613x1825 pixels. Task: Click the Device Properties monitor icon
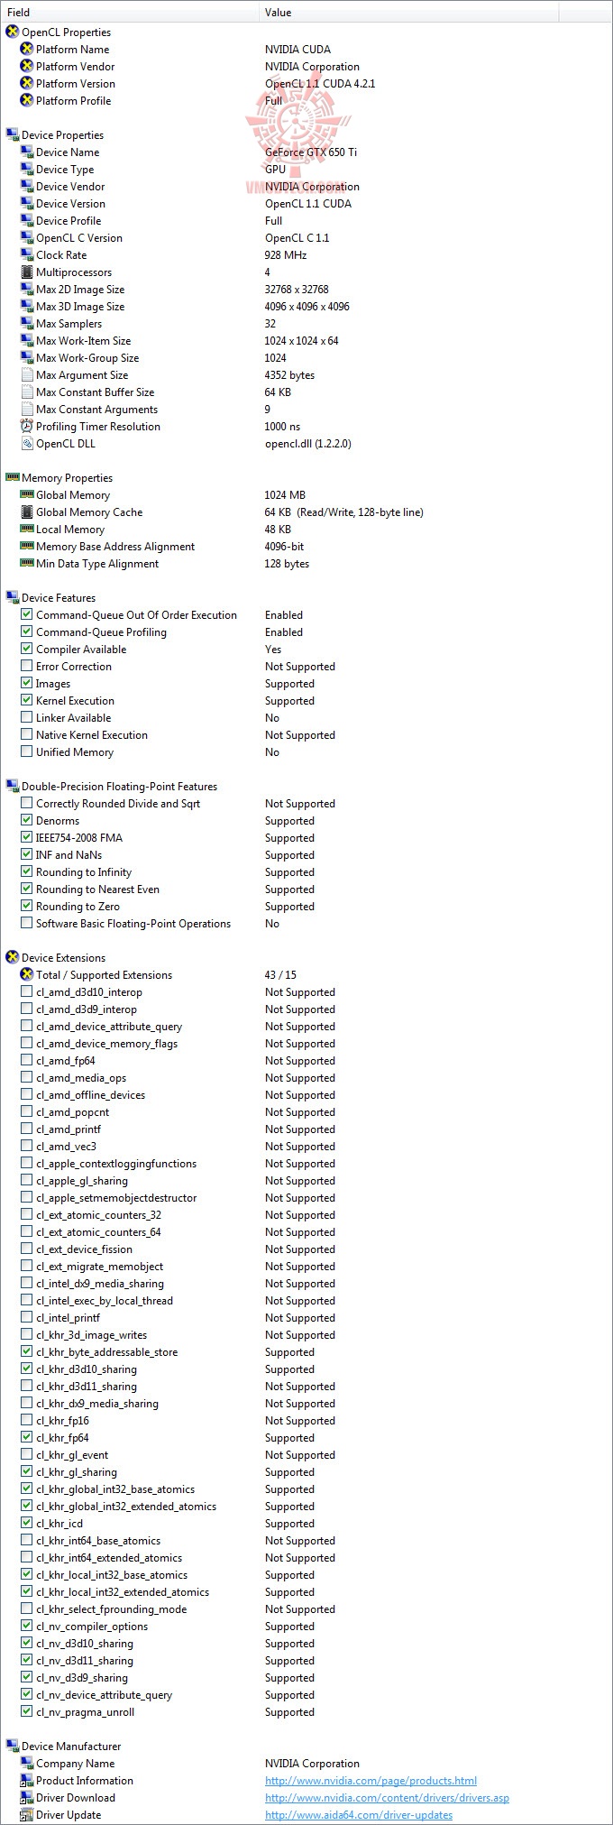12,135
